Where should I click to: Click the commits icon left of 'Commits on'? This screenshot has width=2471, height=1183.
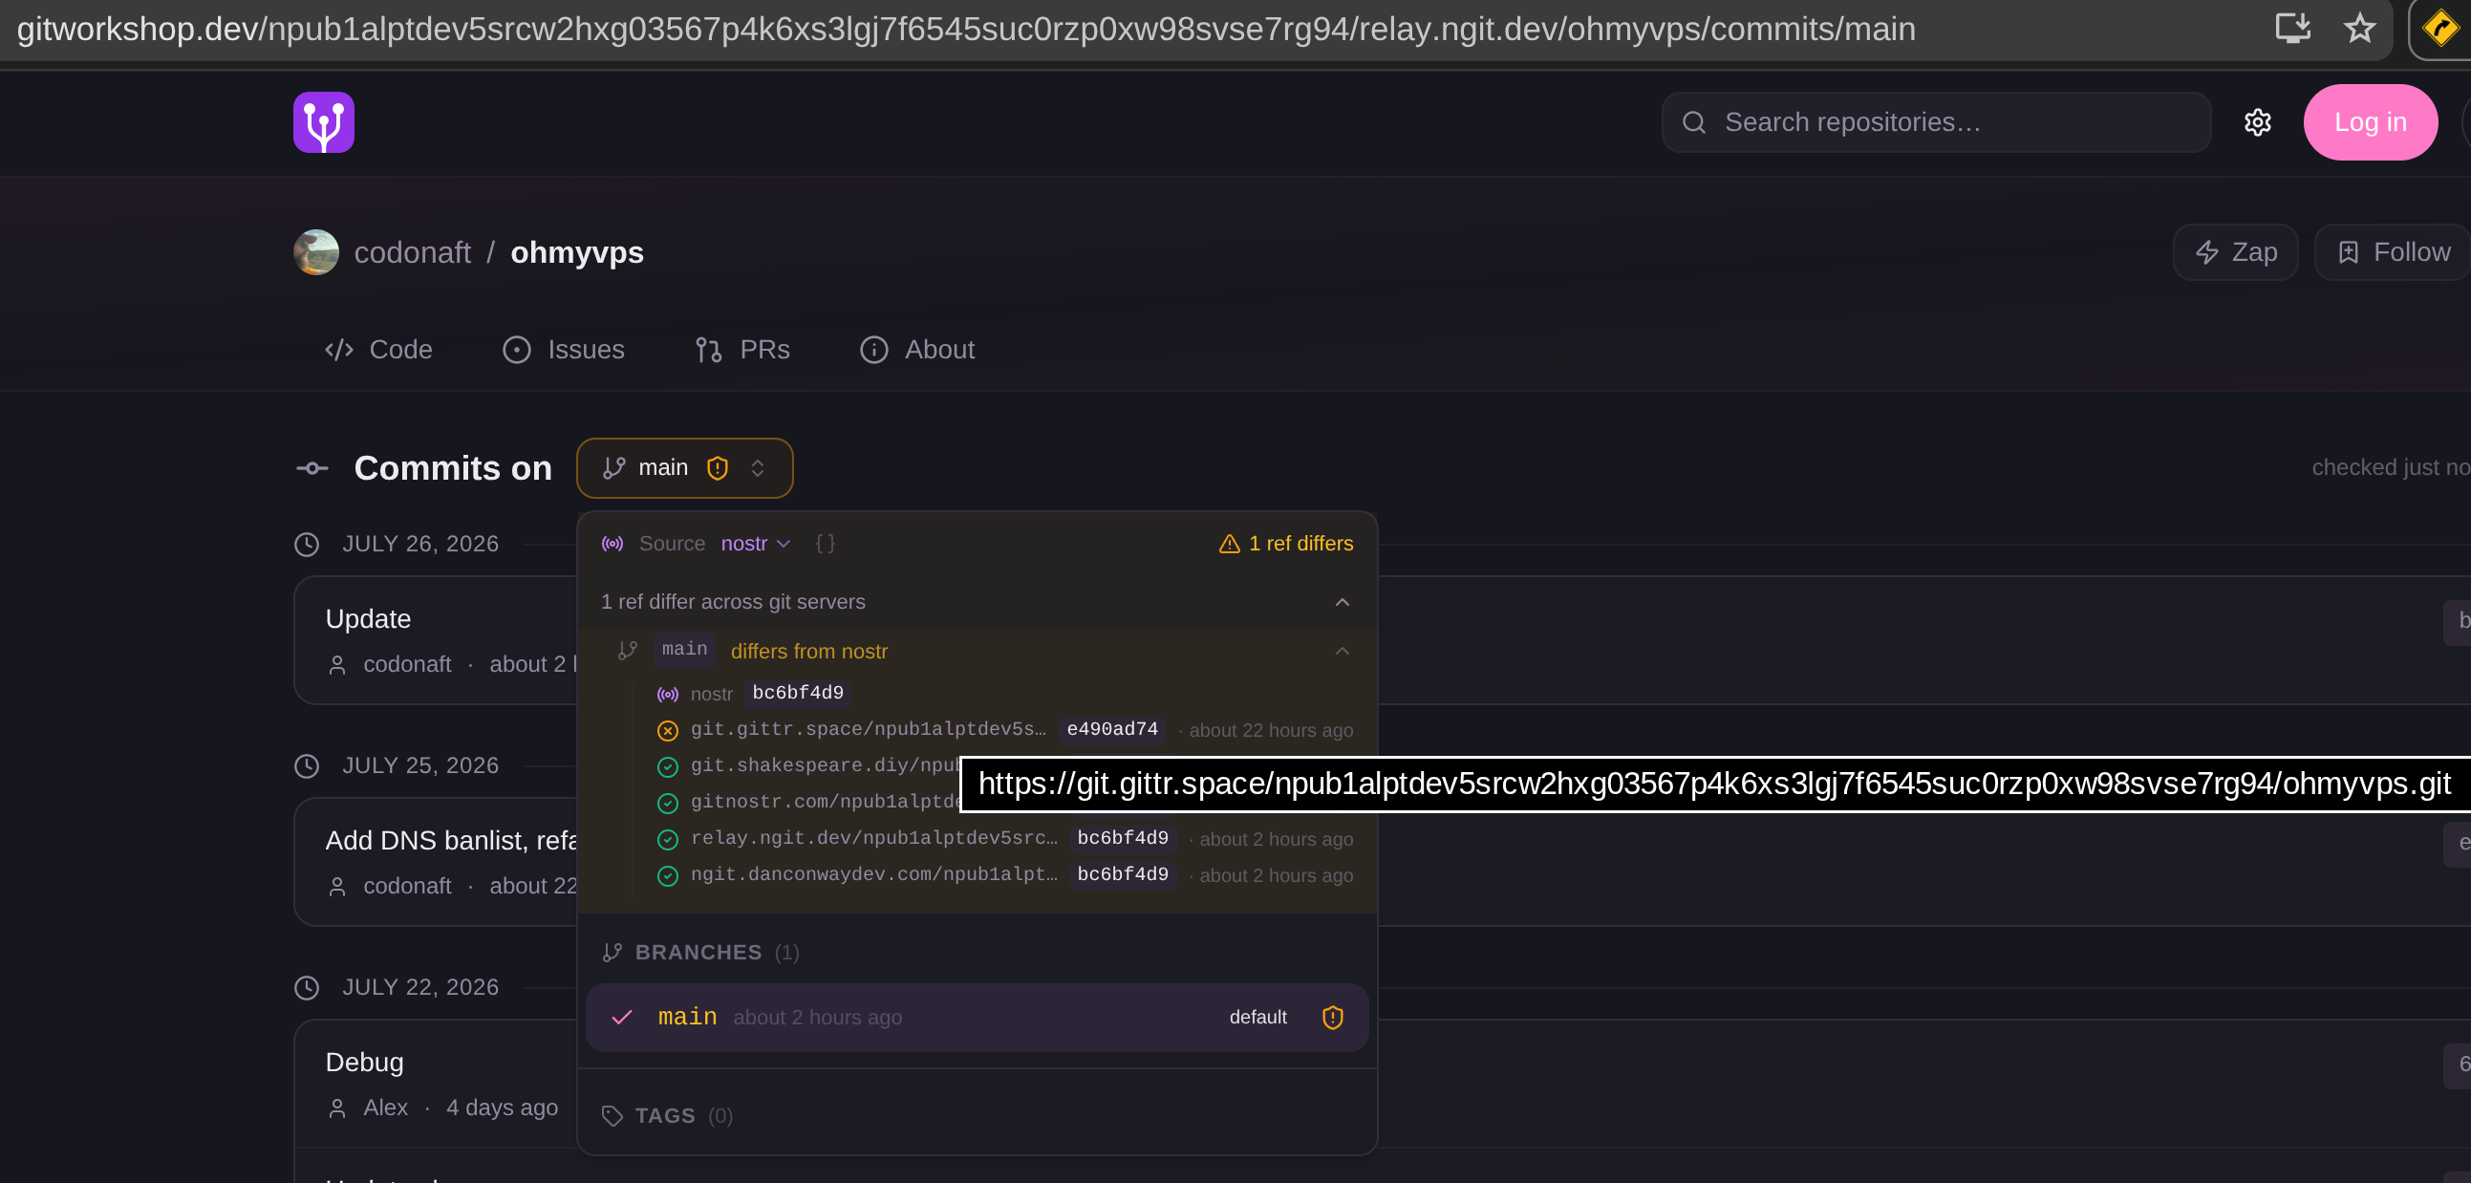(312, 468)
